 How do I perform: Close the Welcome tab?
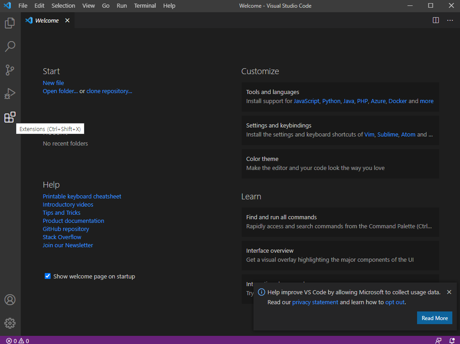click(67, 20)
